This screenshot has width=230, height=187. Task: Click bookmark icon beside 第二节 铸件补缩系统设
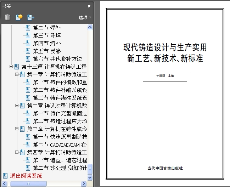28,90
